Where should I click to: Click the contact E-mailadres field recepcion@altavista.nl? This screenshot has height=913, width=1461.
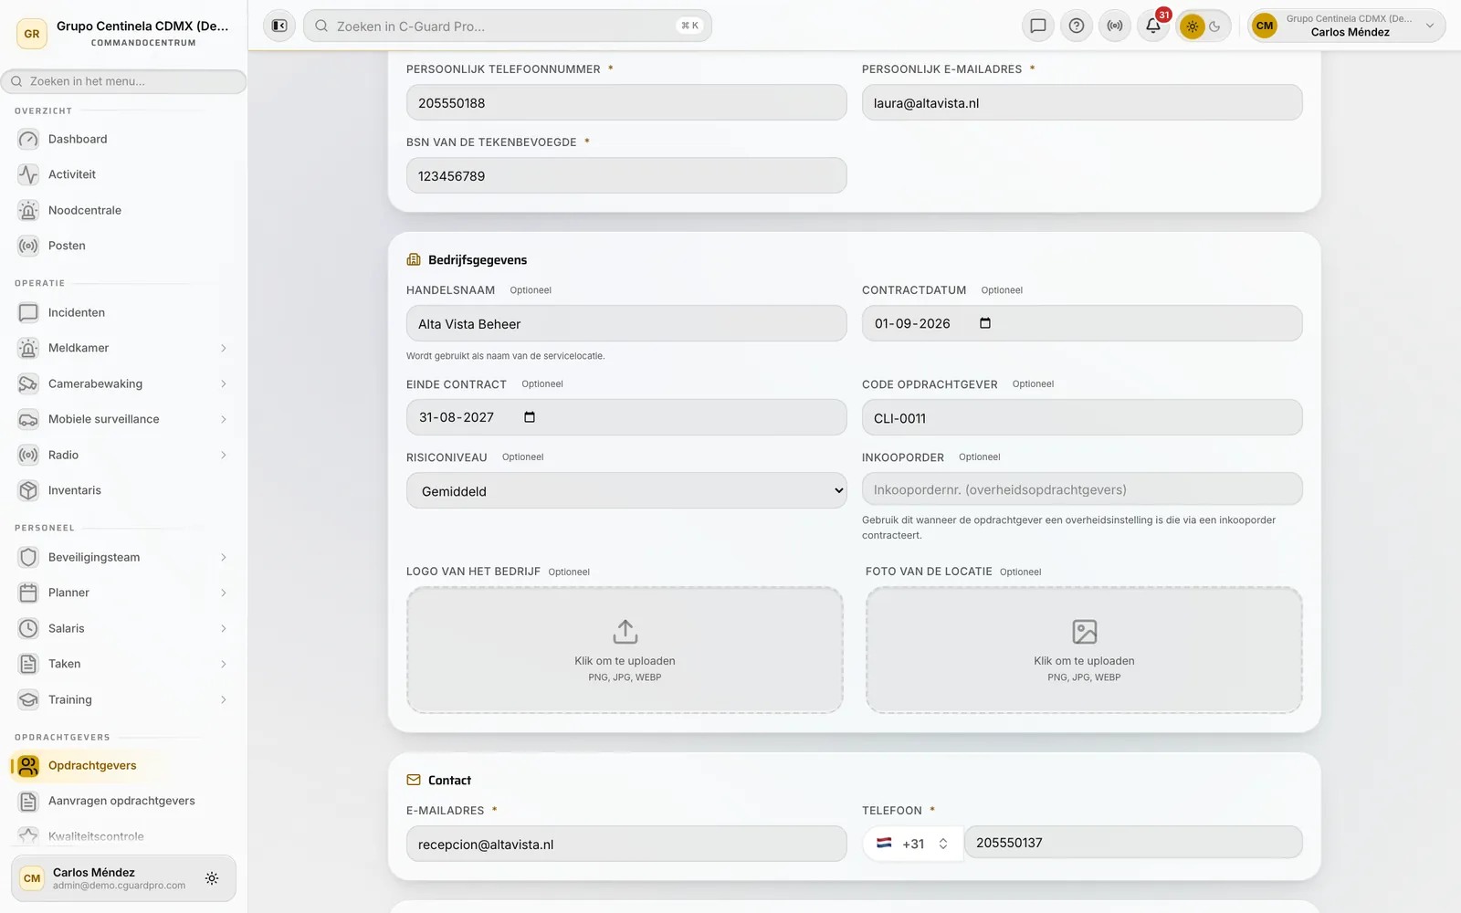click(626, 844)
